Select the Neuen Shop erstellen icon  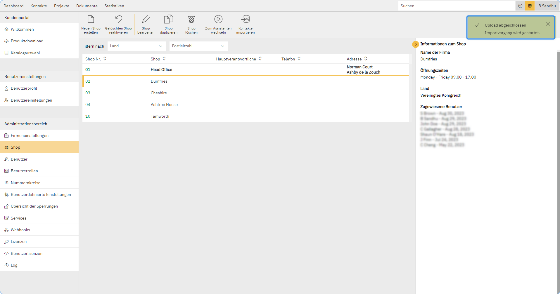coord(91,20)
